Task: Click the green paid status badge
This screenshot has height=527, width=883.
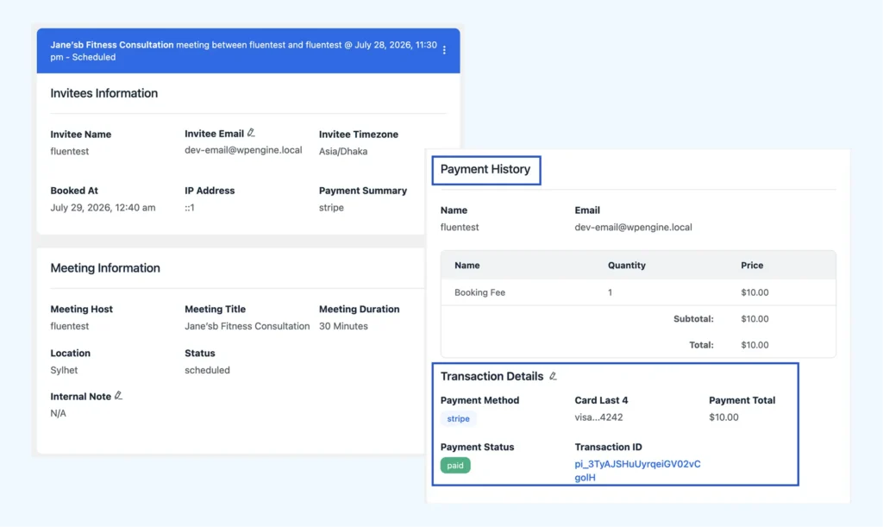Action: [x=455, y=465]
